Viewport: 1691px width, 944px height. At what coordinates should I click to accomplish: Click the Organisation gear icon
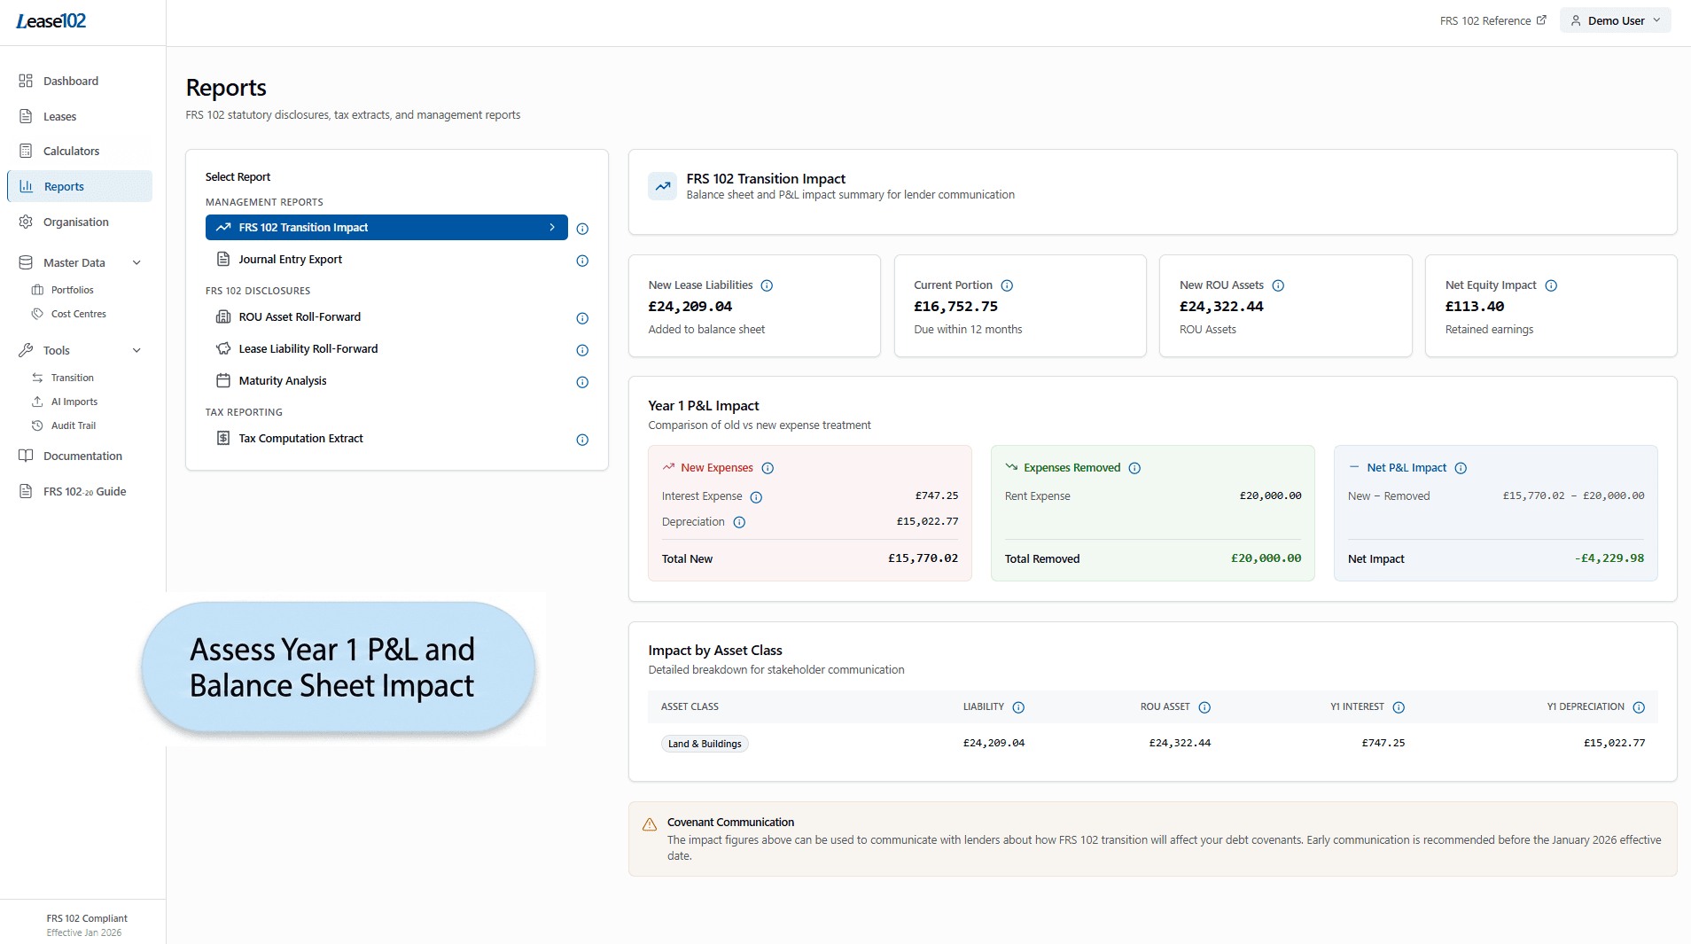click(26, 222)
